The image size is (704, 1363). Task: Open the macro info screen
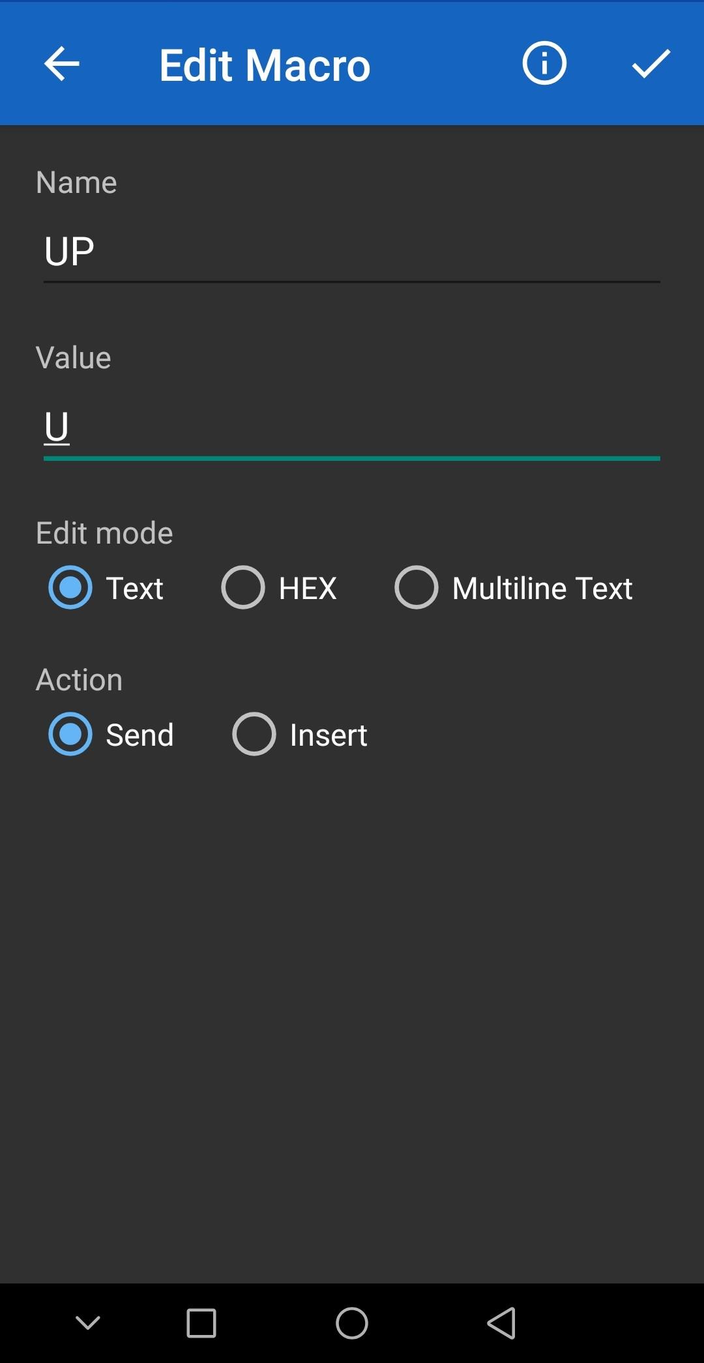pos(544,63)
